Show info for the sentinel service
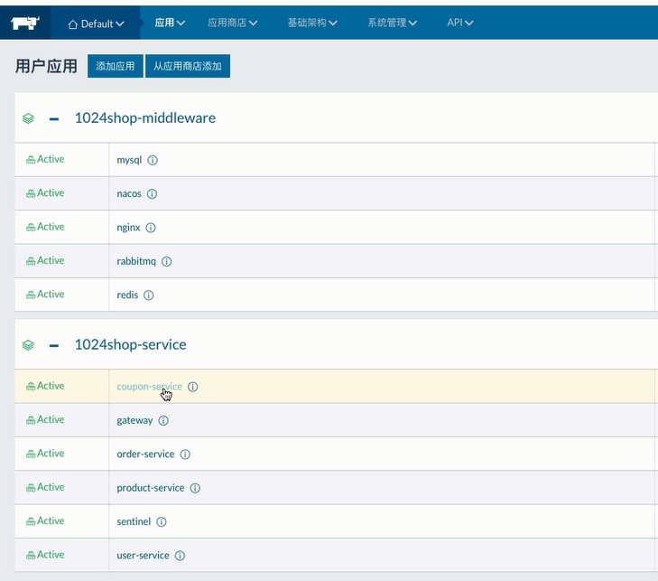This screenshot has height=581, width=658. click(x=162, y=521)
